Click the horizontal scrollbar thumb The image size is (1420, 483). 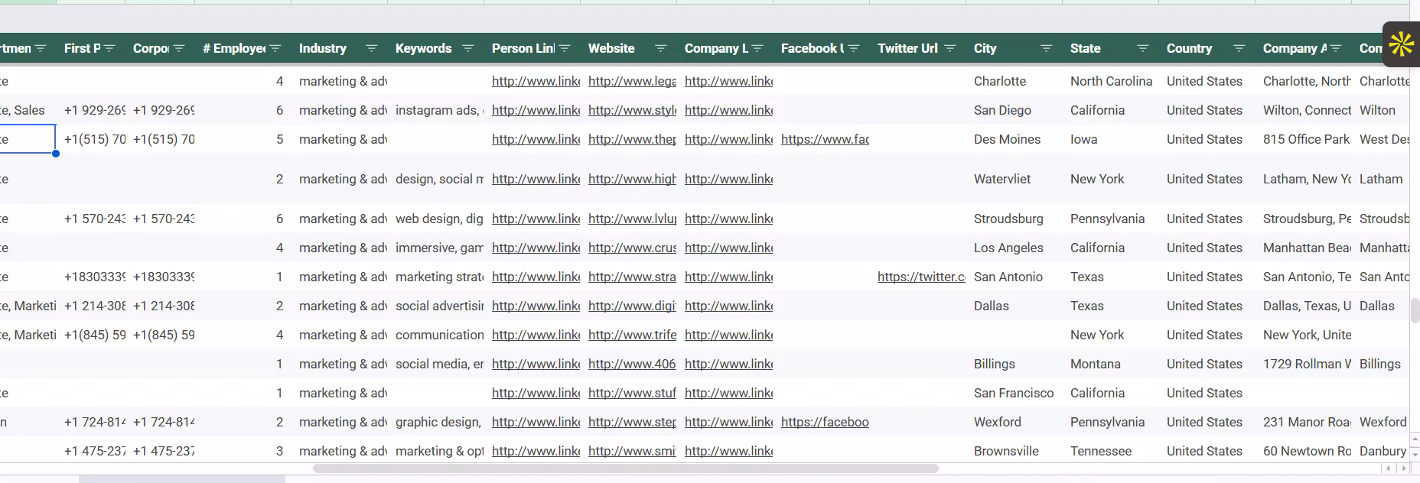[625, 468]
